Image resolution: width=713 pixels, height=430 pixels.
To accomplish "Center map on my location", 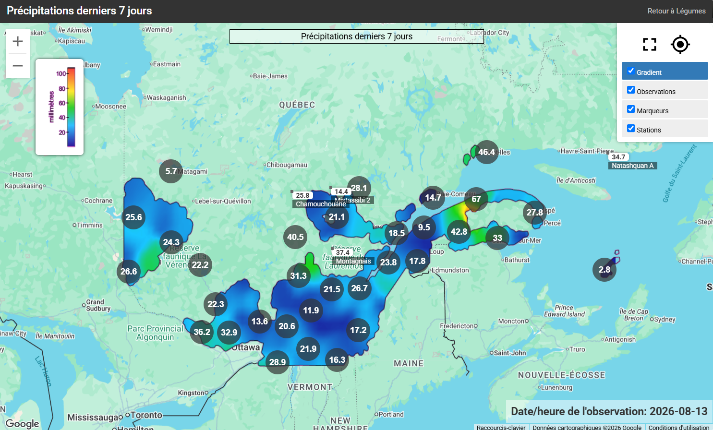I will pyautogui.click(x=680, y=45).
